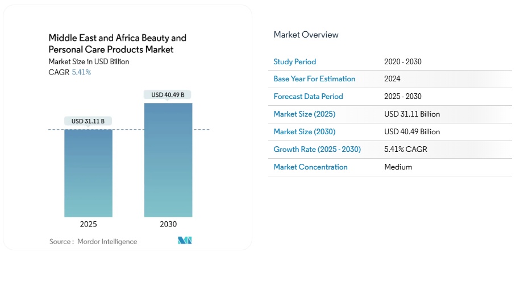Click the Market Overview heading
Viewport: 516px width, 289px height.
[x=306, y=35]
